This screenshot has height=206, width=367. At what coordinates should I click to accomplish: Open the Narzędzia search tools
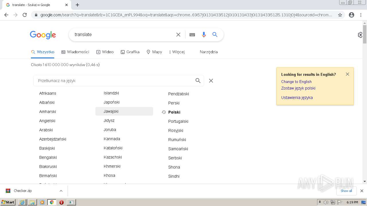(x=209, y=52)
